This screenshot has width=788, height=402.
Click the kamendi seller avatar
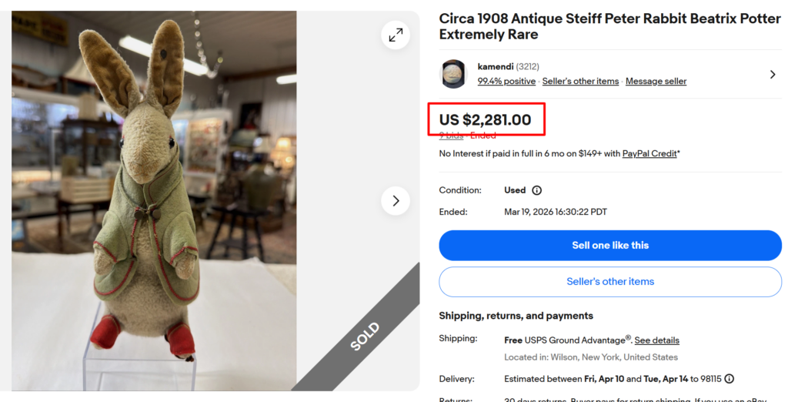pos(453,74)
